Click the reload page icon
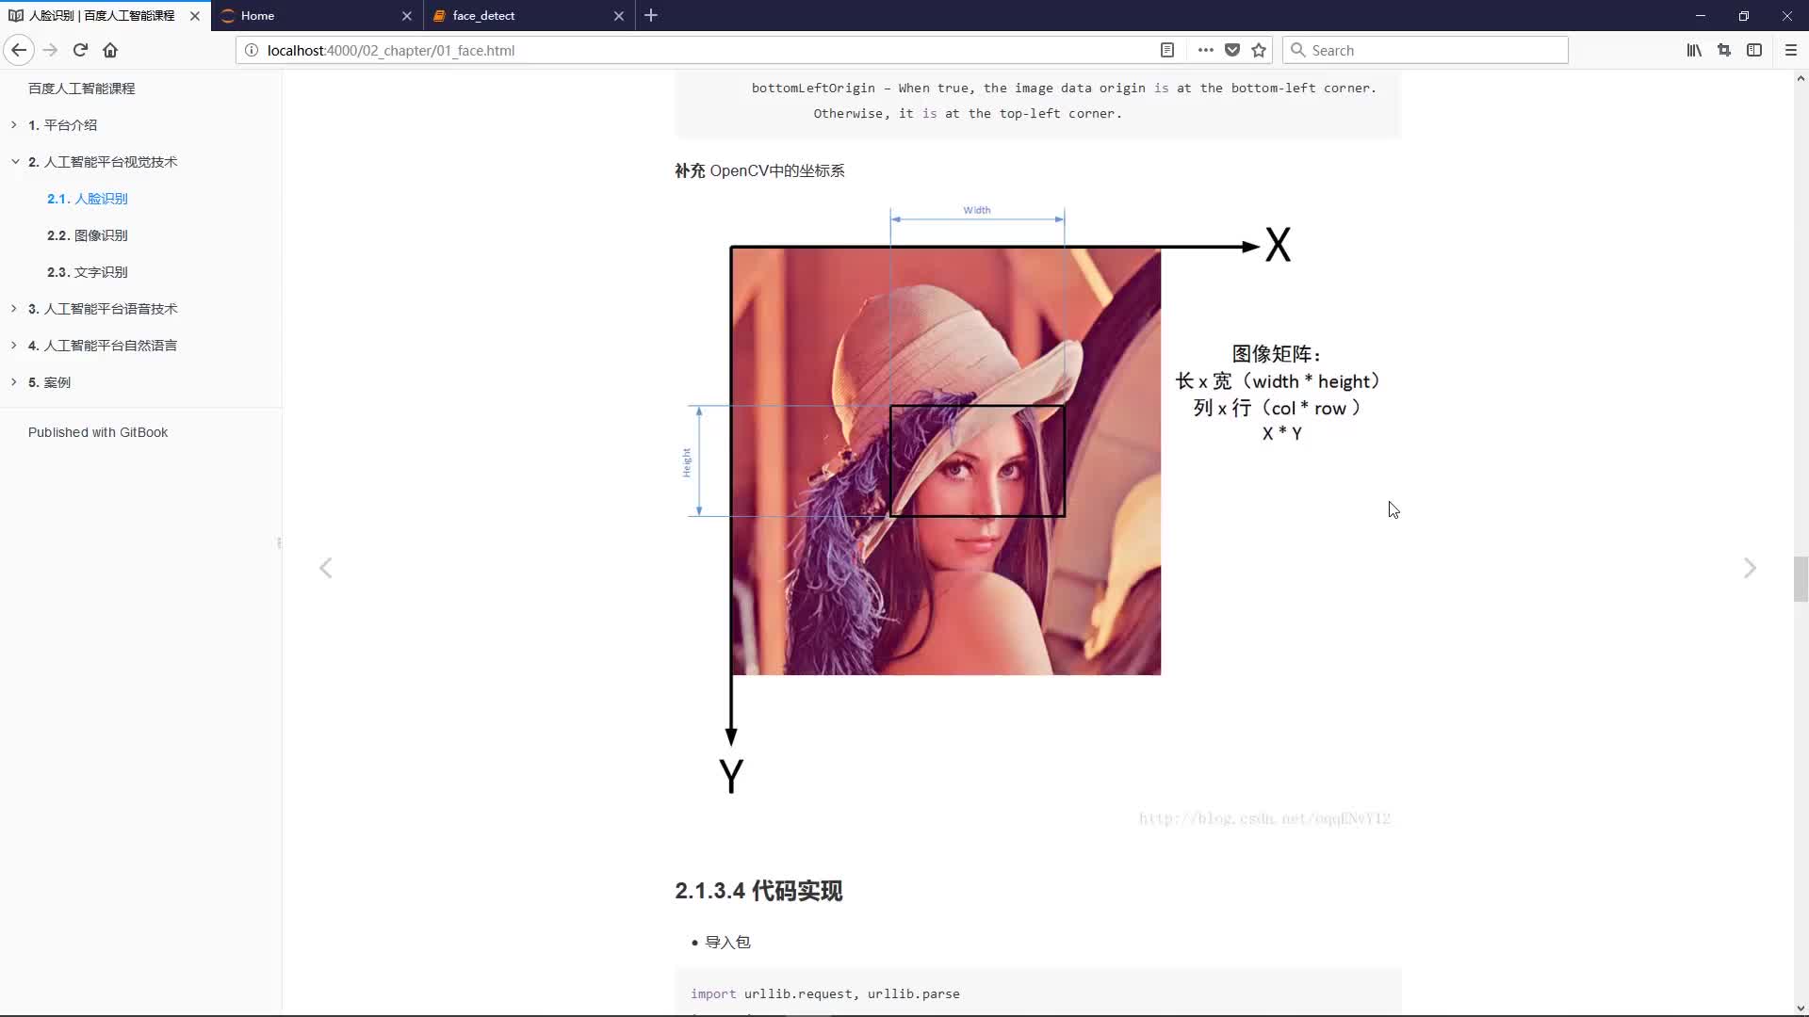The width and height of the screenshot is (1809, 1017). pos(79,50)
